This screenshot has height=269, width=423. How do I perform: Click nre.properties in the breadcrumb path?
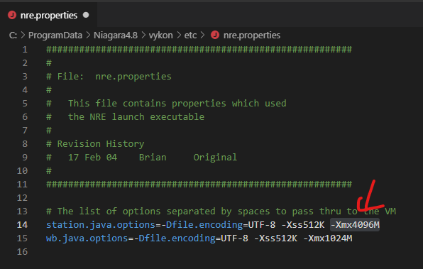(x=252, y=35)
